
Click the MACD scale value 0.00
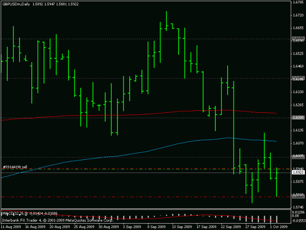[x=296, y=216]
